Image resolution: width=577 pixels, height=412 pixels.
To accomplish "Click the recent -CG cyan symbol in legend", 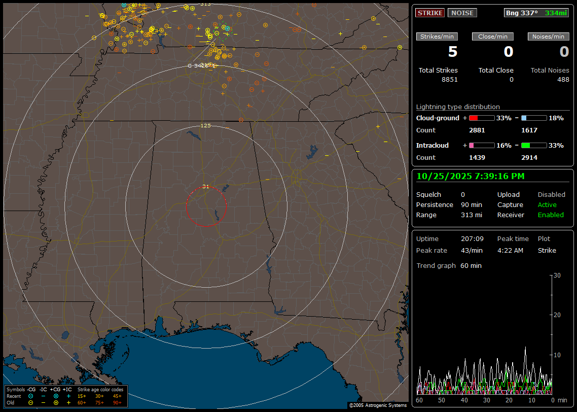I will (x=31, y=396).
